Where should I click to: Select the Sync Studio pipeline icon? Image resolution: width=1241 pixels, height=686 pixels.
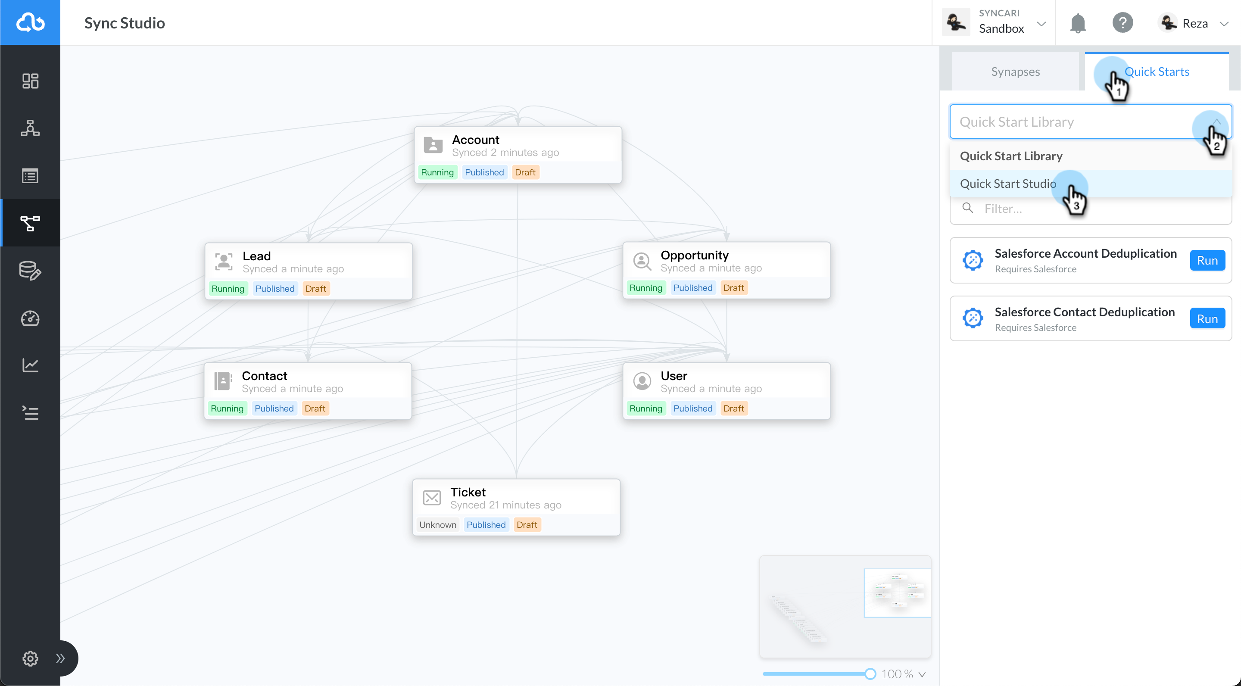(30, 223)
